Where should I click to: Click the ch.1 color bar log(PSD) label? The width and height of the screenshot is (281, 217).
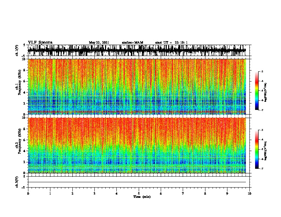[x=265, y=92]
